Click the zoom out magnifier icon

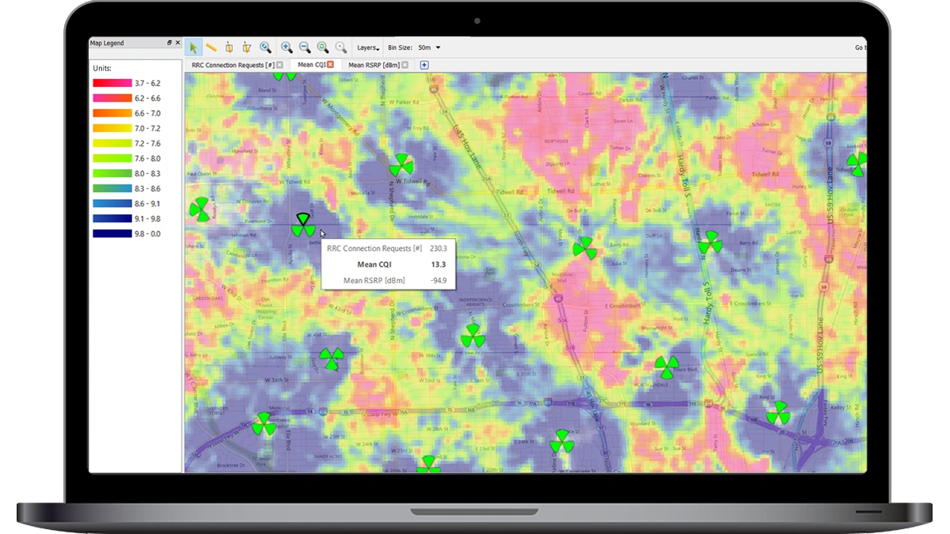(304, 47)
